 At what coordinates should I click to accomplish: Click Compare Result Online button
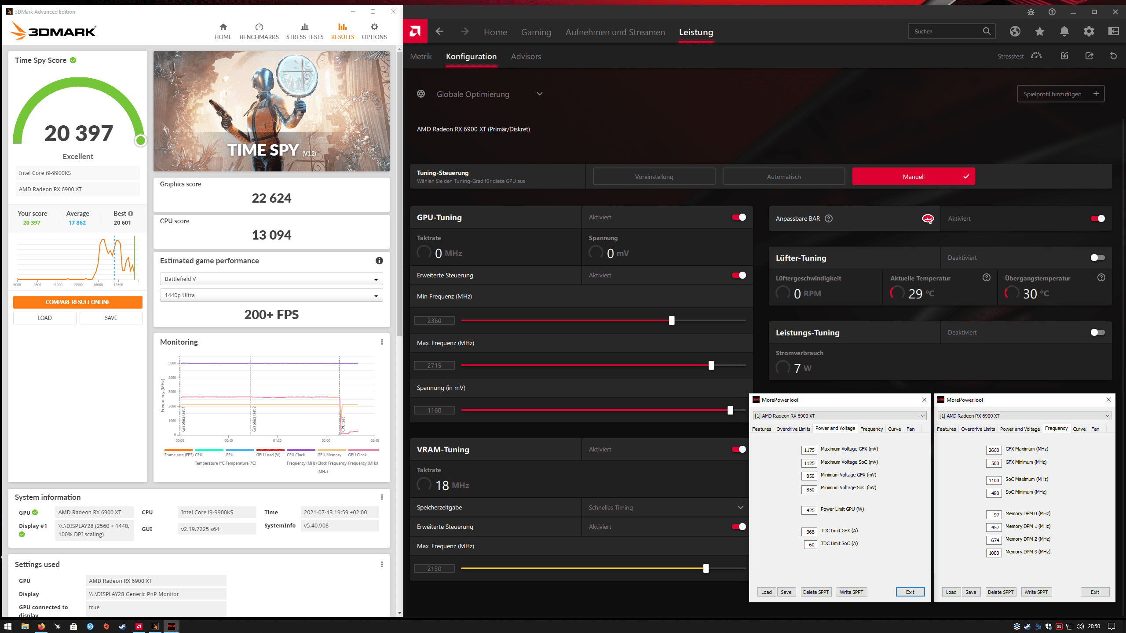click(77, 302)
